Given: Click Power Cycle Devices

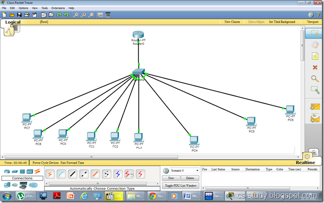Looking at the screenshot, I should [45, 163].
